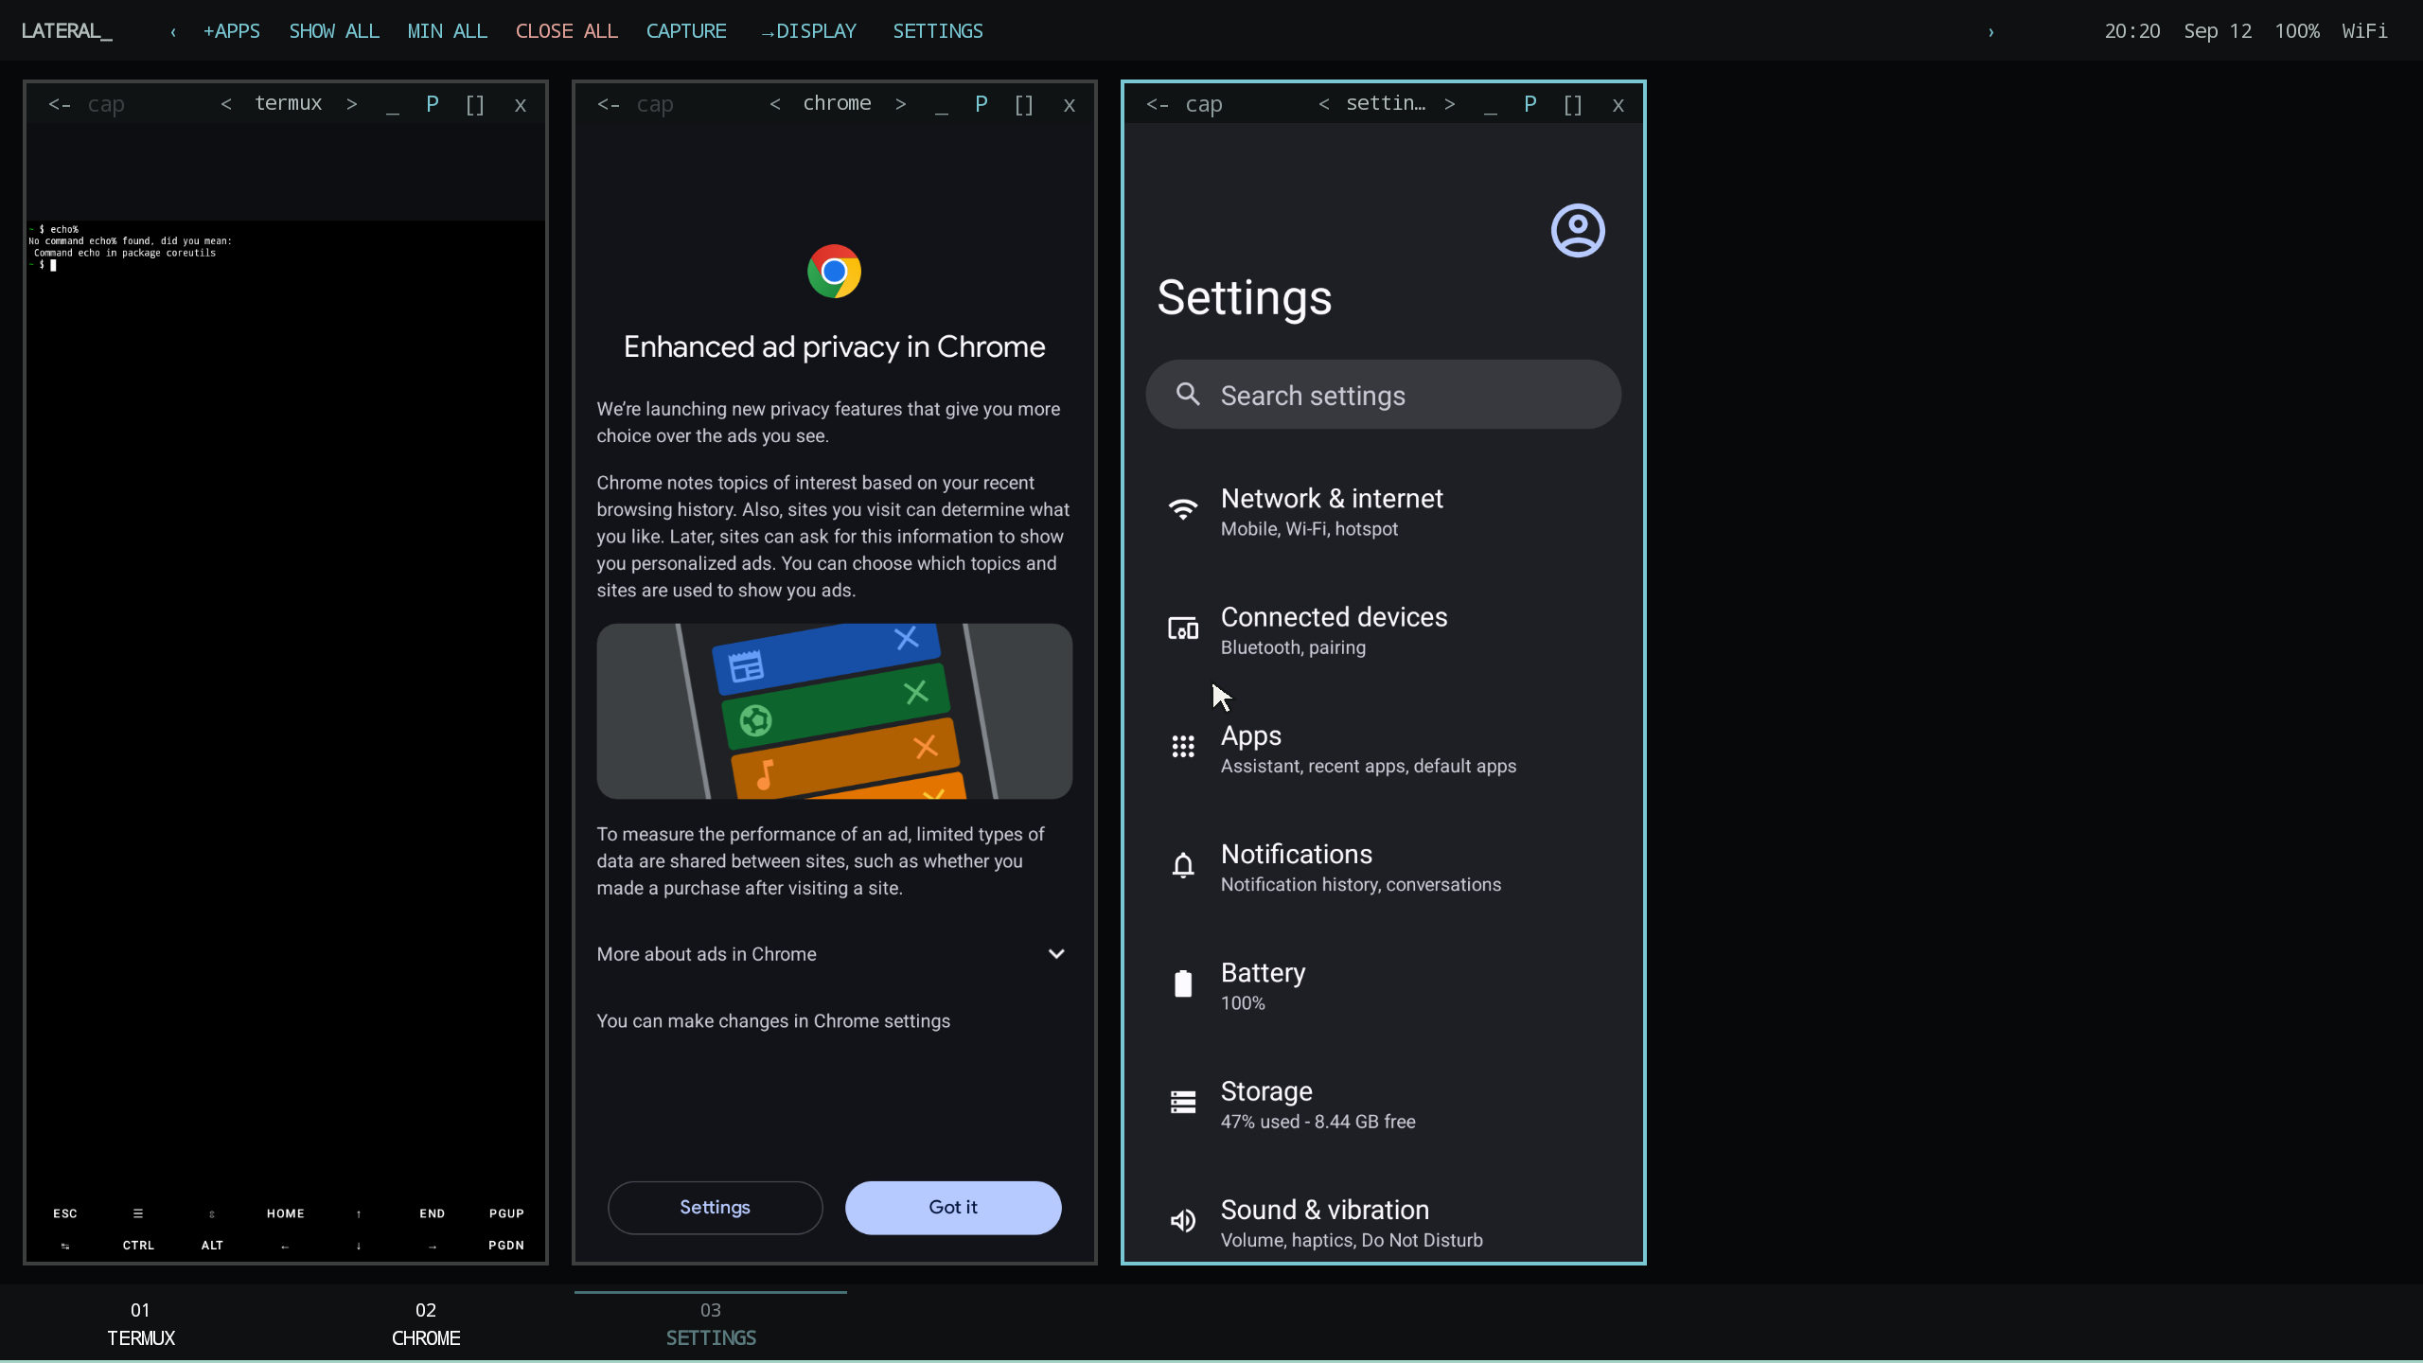This screenshot has height=1363, width=2423.
Task: Tap the scroll toggle key beside HOME in Termux
Action: [212, 1213]
